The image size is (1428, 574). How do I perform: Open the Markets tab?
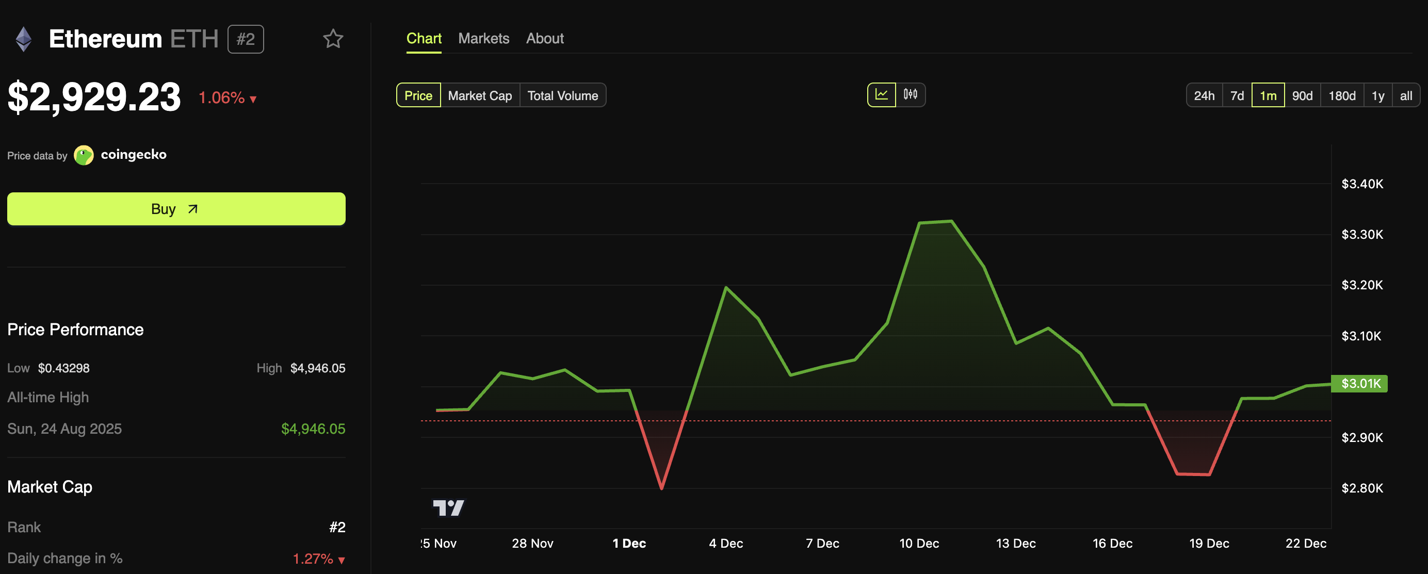pos(483,38)
